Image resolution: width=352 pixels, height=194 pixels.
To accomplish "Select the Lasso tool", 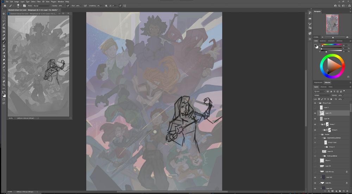I will point(4,21).
